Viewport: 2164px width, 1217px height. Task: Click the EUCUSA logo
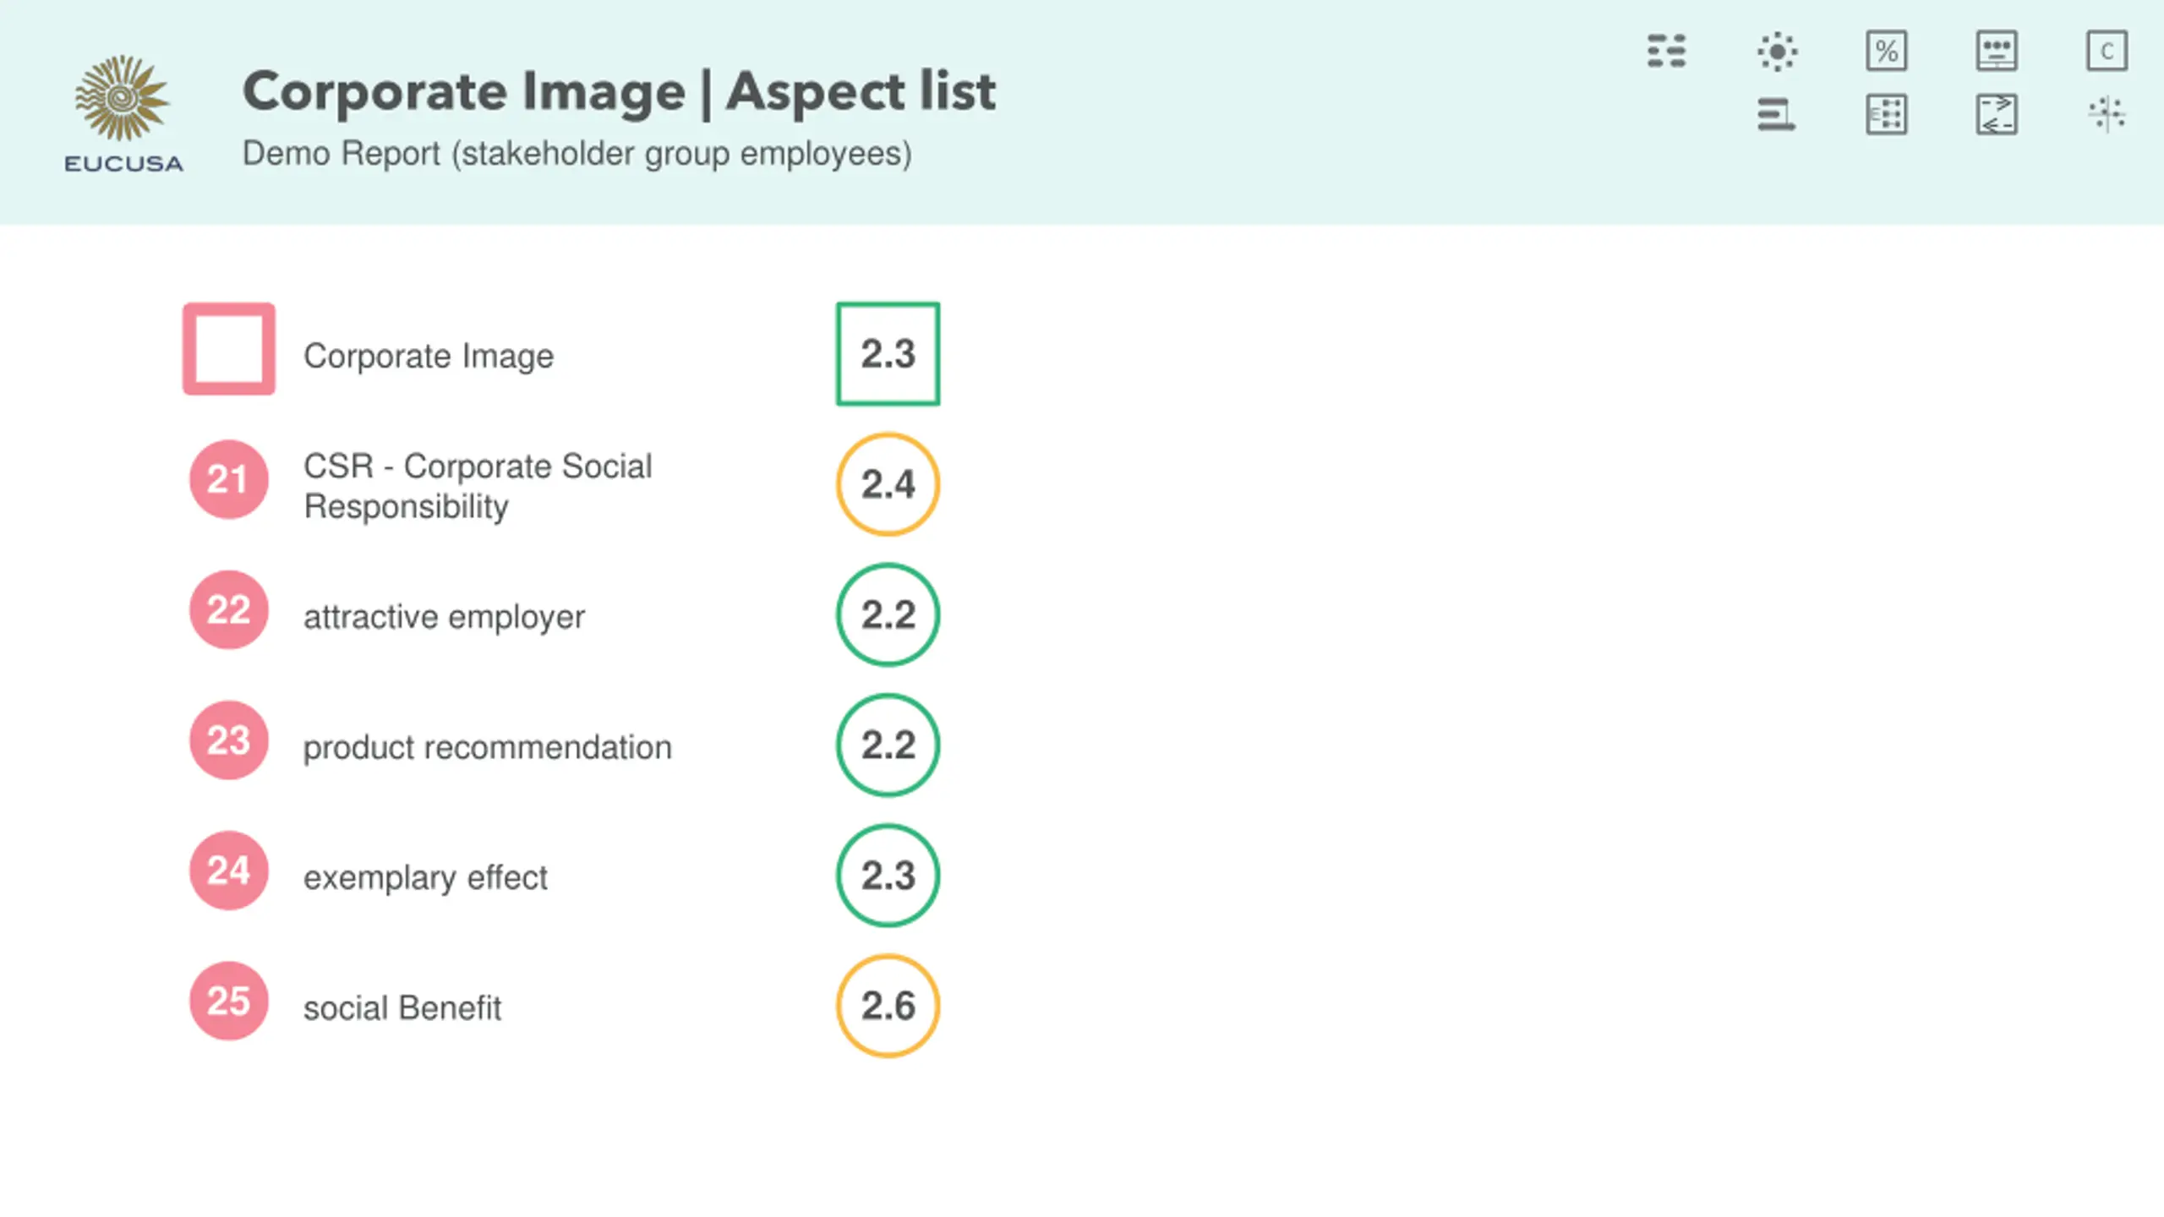123,113
